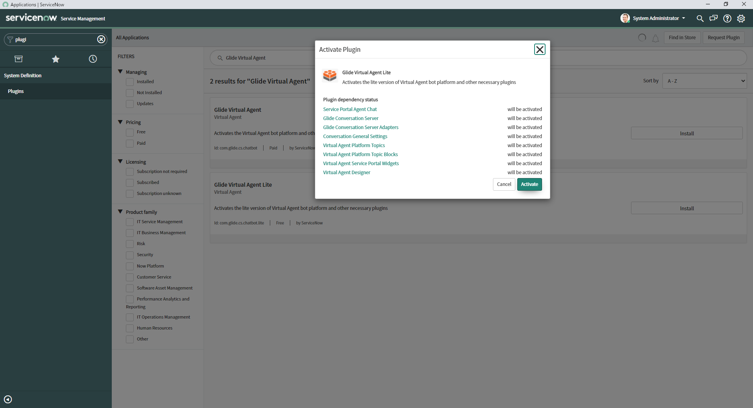Open Glide Conversation Server Adapters link
753x408 pixels.
[x=361, y=127]
